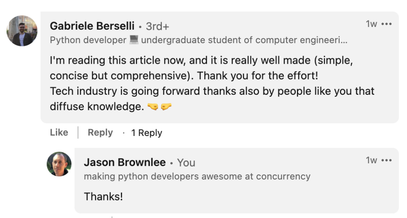Click the 1w timestamp on Jason's reply
This screenshot has height=218, width=407.
(371, 161)
